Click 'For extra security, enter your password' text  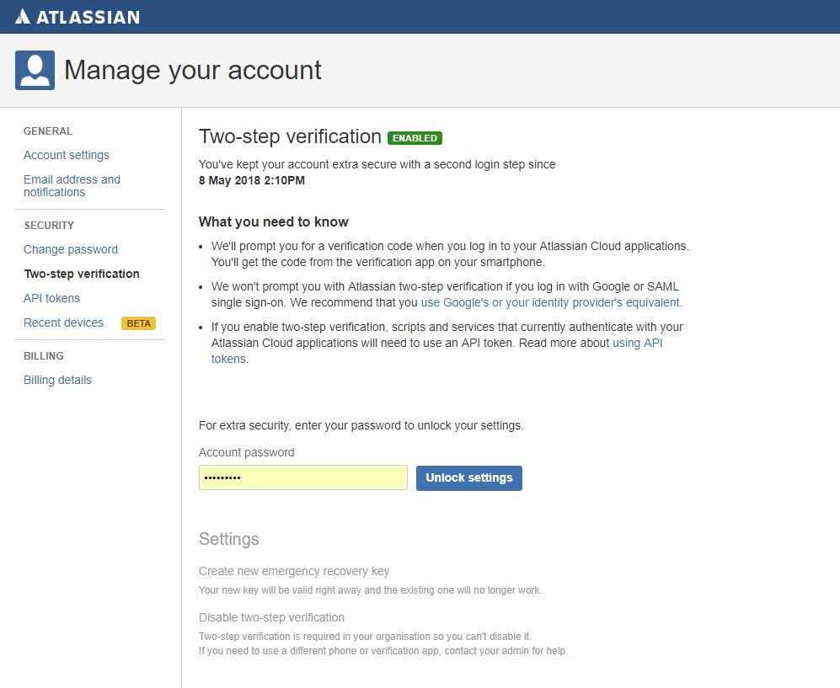(x=361, y=425)
